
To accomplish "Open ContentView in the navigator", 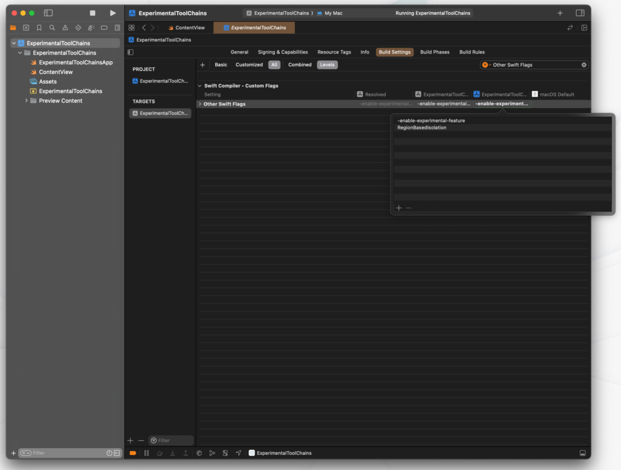I will coord(52,72).
